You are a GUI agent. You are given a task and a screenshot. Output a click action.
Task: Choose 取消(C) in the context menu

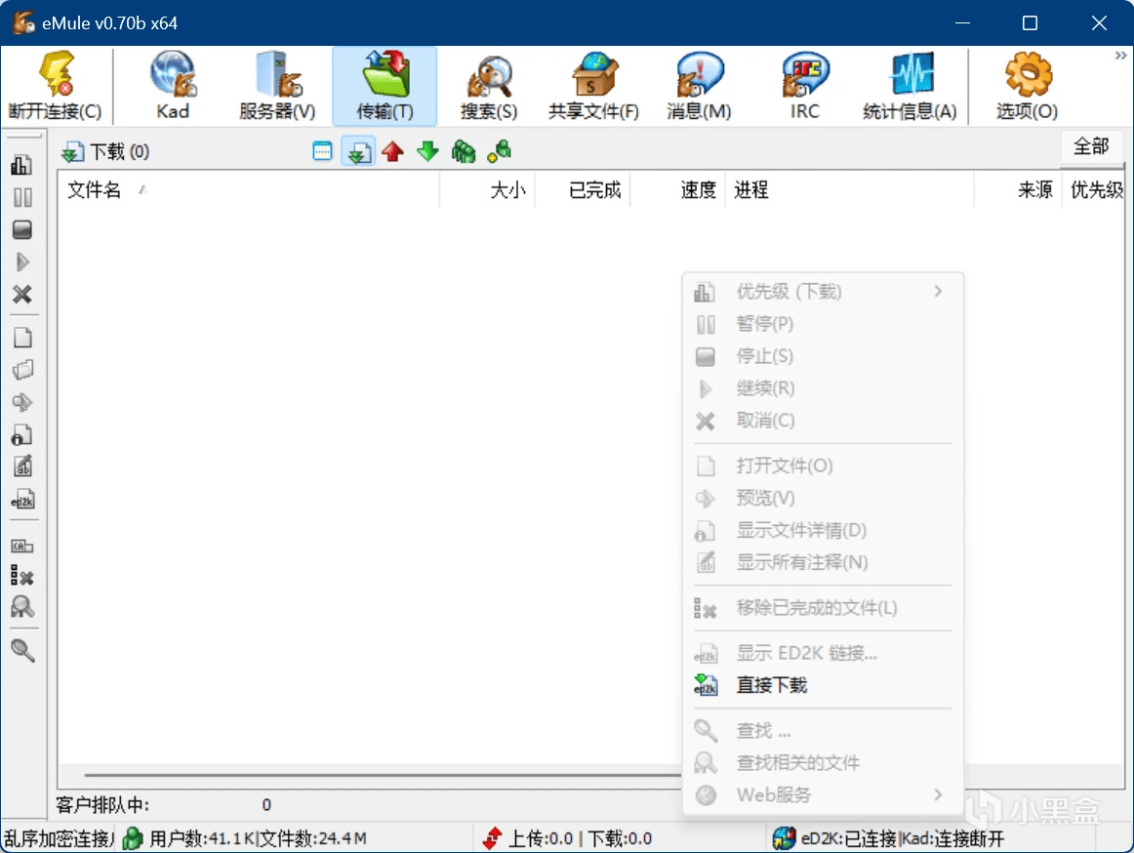[x=823, y=421]
